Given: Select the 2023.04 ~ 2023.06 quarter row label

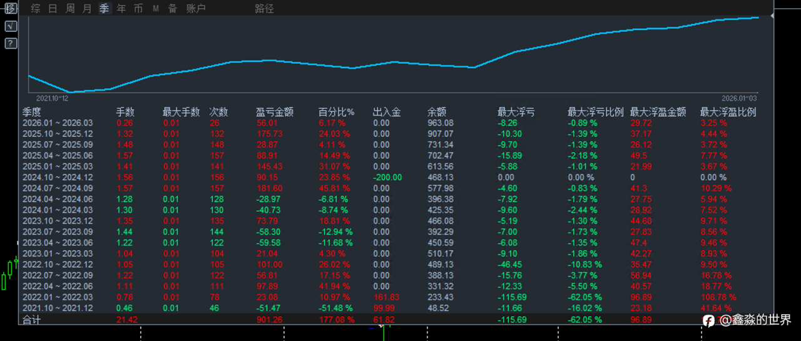Looking at the screenshot, I should pos(58,243).
